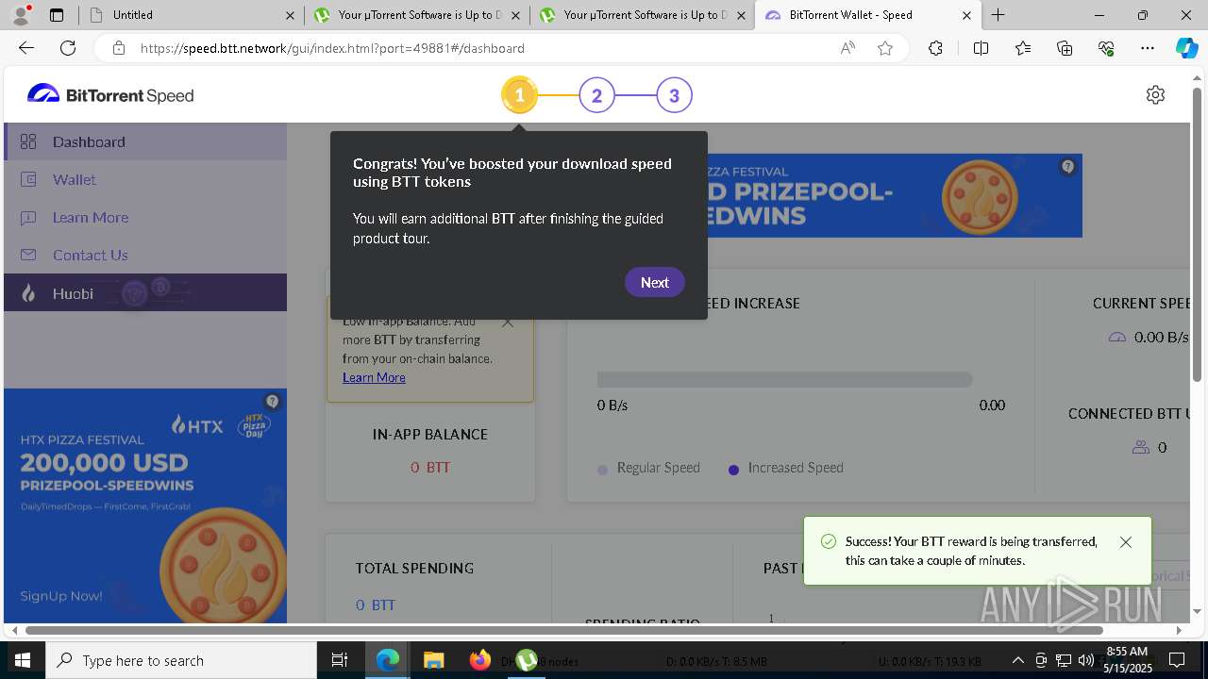Open the Learn More sidebar item
1208x679 pixels.
click(145, 217)
